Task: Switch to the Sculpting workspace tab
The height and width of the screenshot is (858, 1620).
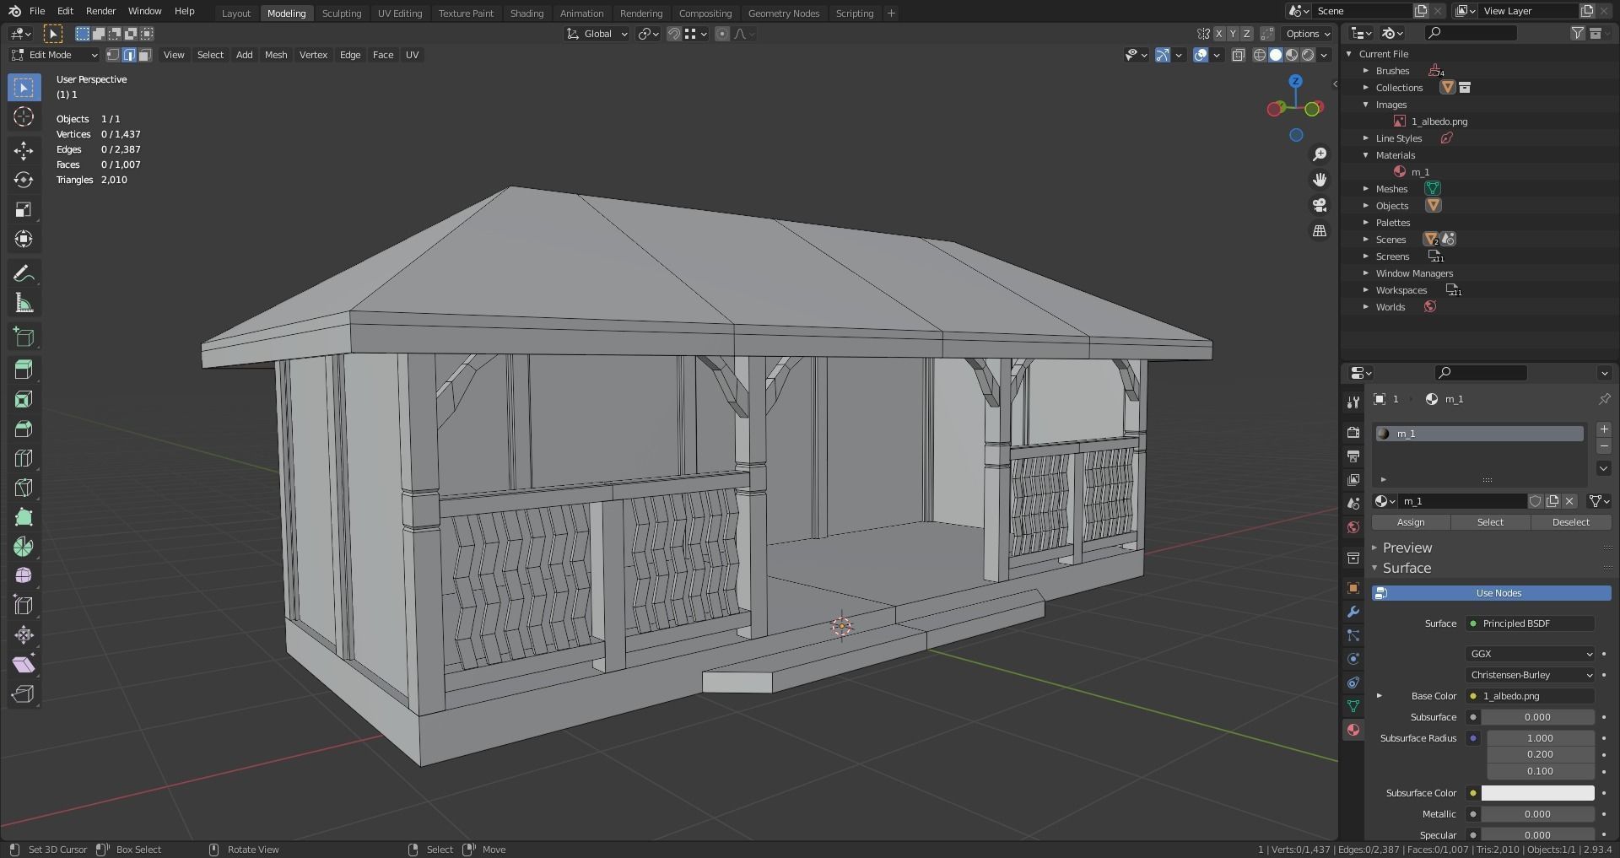Action: (x=342, y=13)
